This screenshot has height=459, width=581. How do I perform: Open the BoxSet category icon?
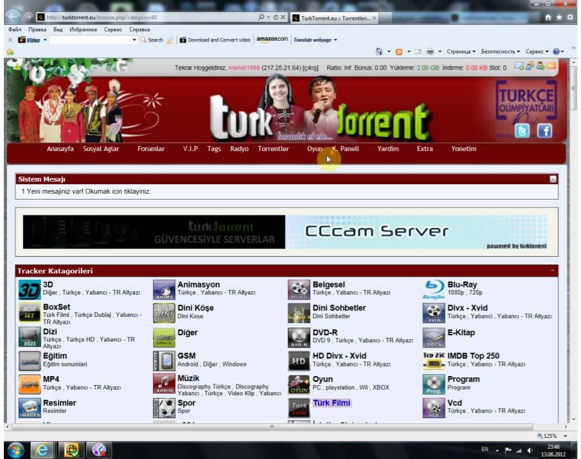point(30,312)
